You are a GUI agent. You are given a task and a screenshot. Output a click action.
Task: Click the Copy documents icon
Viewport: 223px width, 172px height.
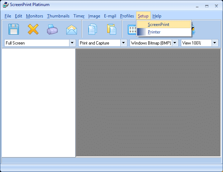(x=92, y=29)
